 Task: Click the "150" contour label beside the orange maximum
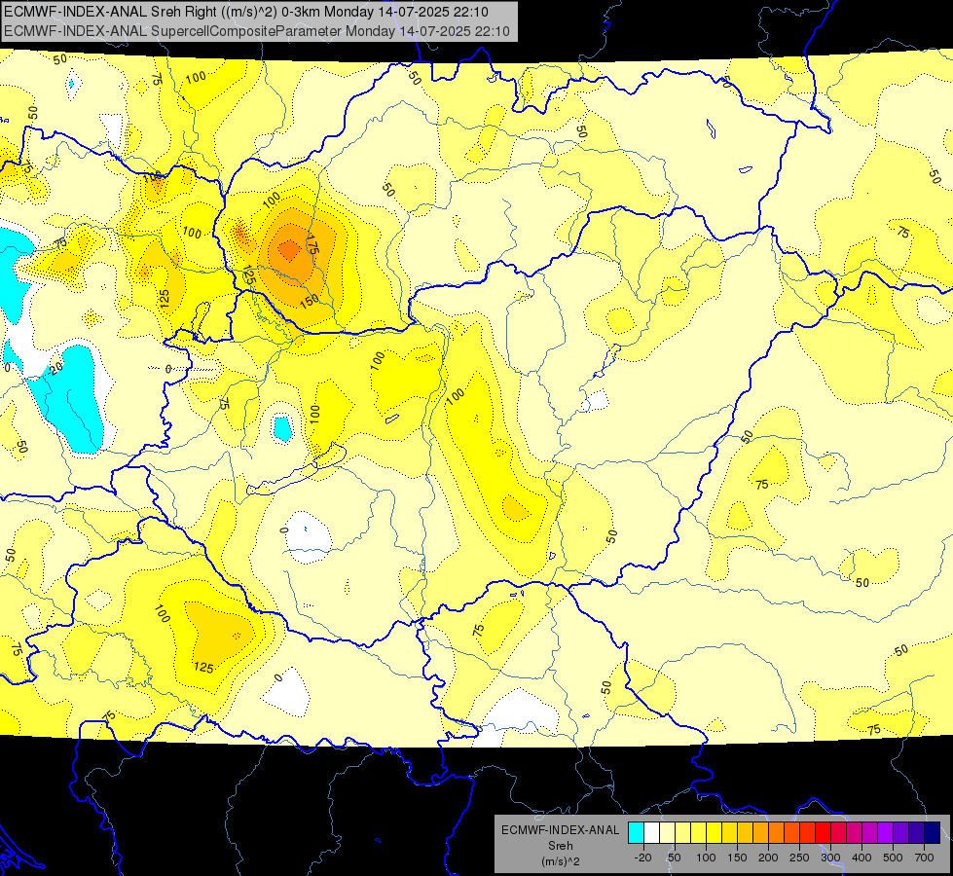[310, 301]
